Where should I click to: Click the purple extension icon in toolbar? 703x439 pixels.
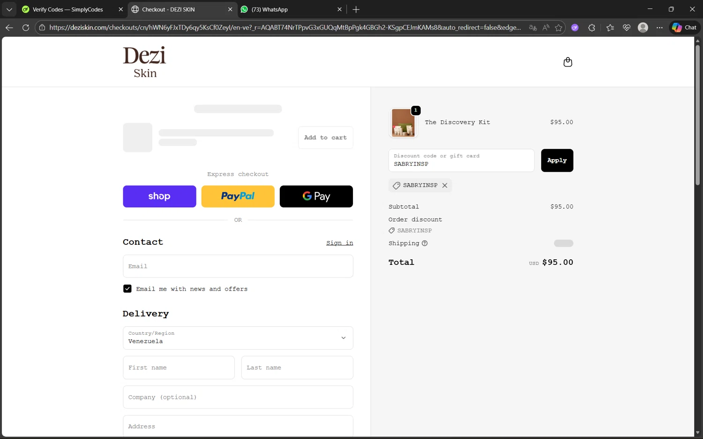[575, 28]
